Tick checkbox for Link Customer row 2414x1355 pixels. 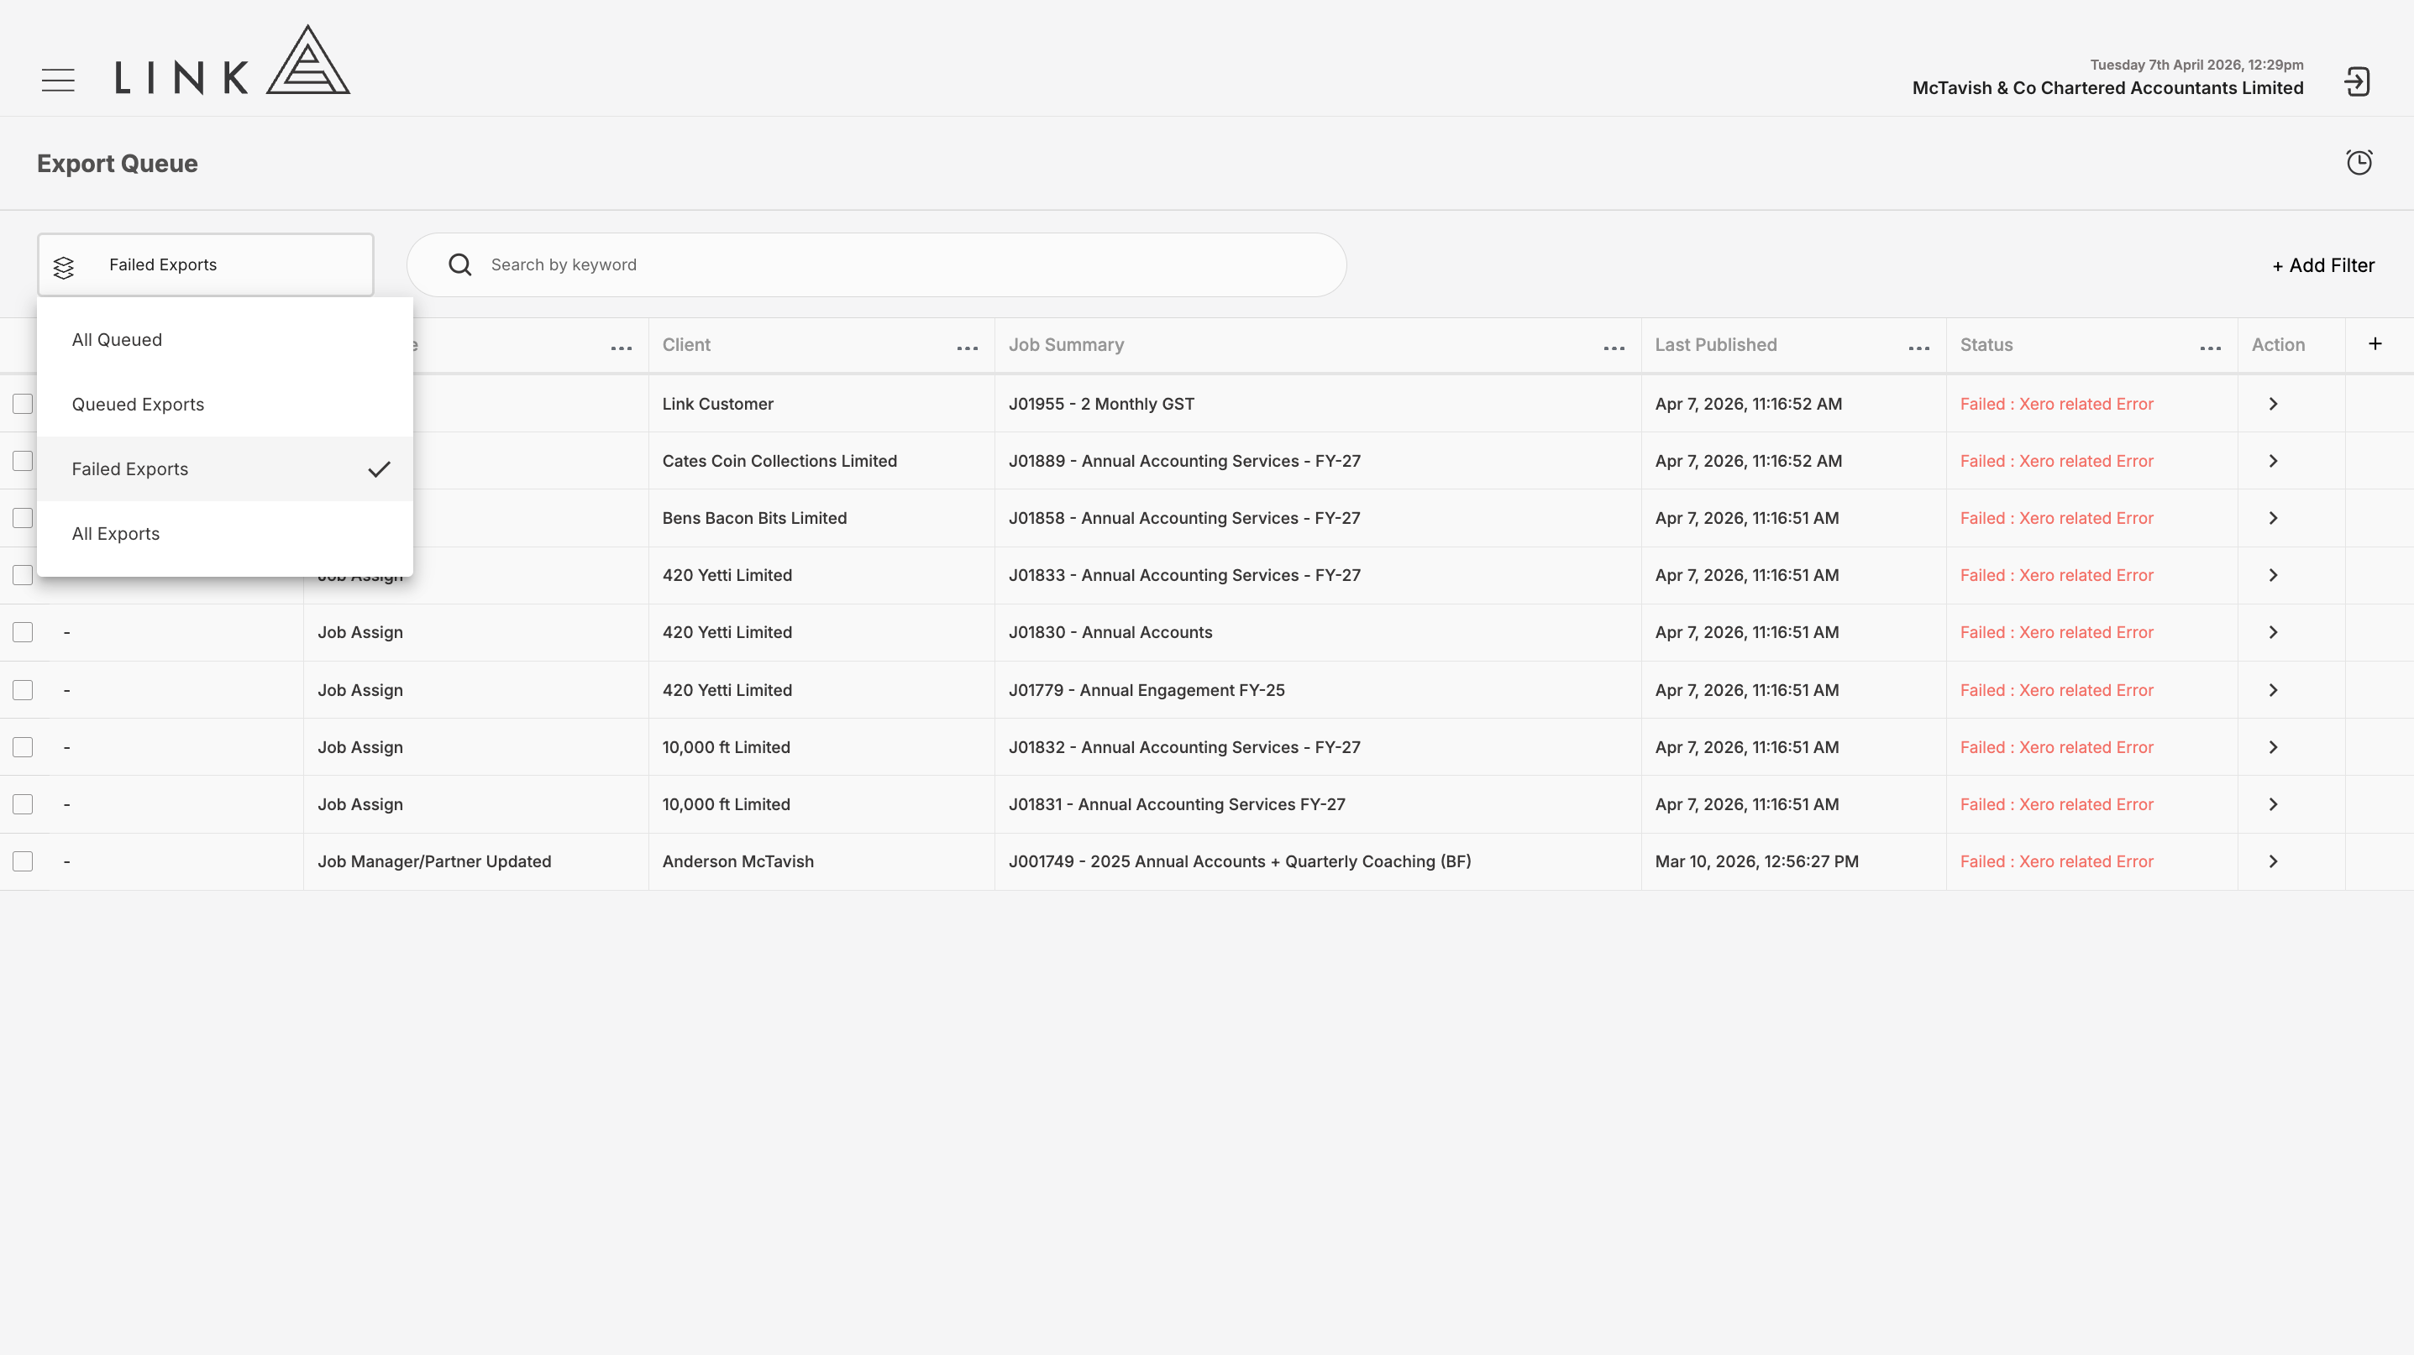(x=23, y=404)
